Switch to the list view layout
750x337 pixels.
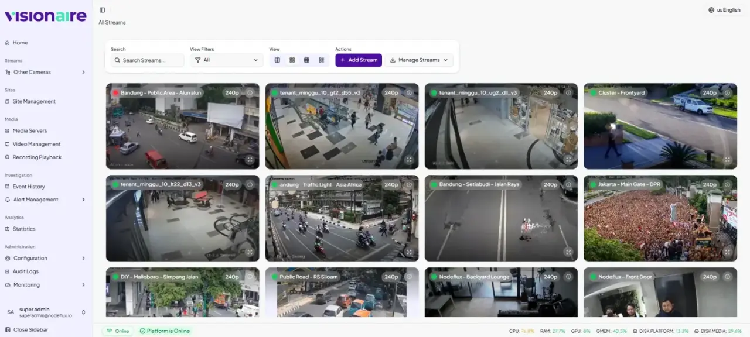click(x=321, y=60)
